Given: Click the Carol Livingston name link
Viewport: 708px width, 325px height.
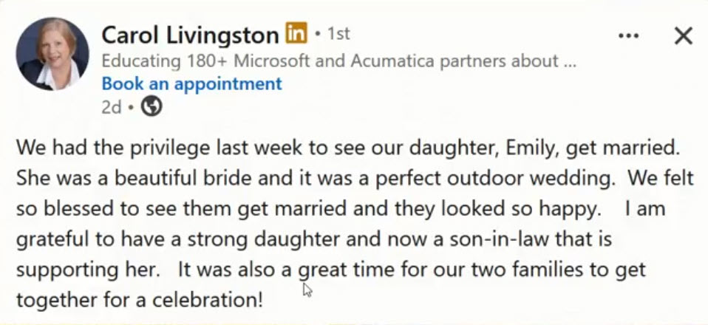Looking at the screenshot, I should tap(190, 35).
